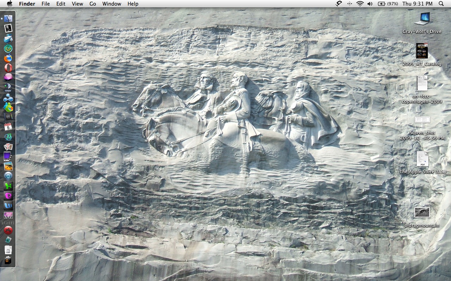
Task: Launch iPhoto palm tree icon in dock
Action: (8, 166)
